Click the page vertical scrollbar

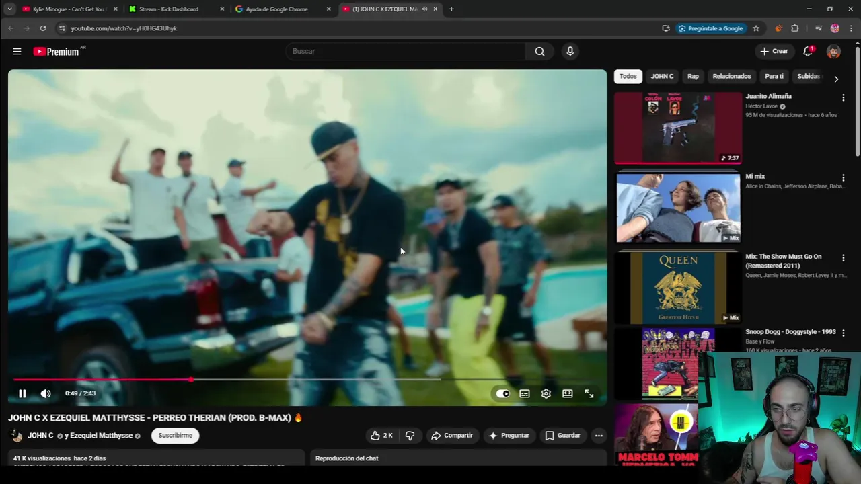click(x=856, y=101)
